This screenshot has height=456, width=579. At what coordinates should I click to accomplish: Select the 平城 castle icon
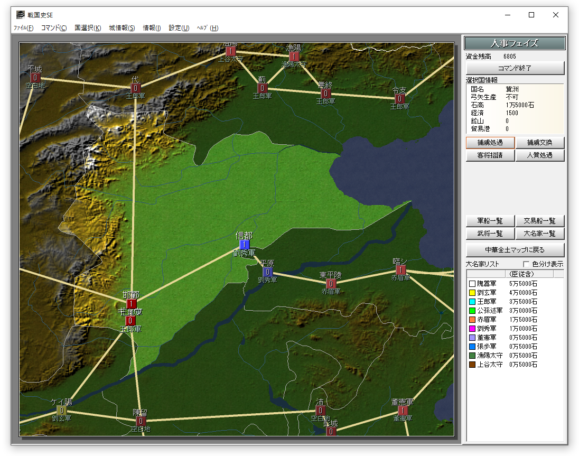(35, 78)
